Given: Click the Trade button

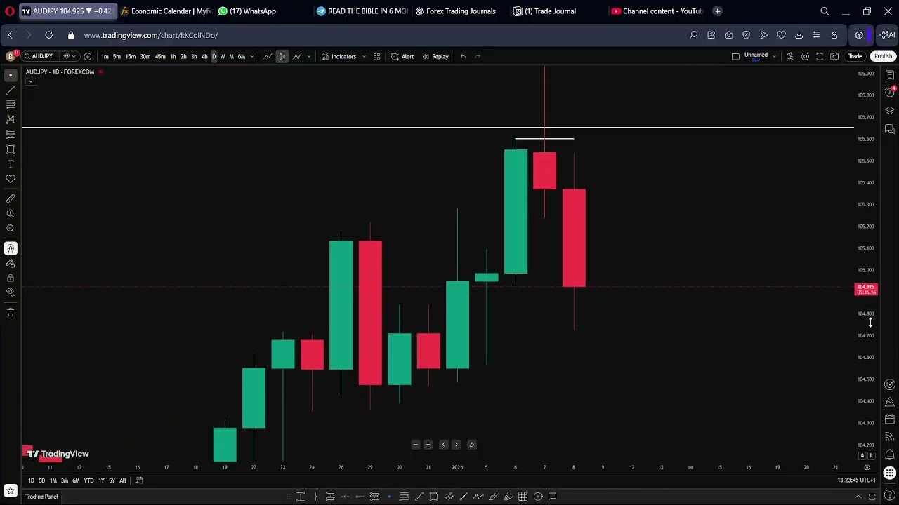Looking at the screenshot, I should pyautogui.click(x=855, y=56).
